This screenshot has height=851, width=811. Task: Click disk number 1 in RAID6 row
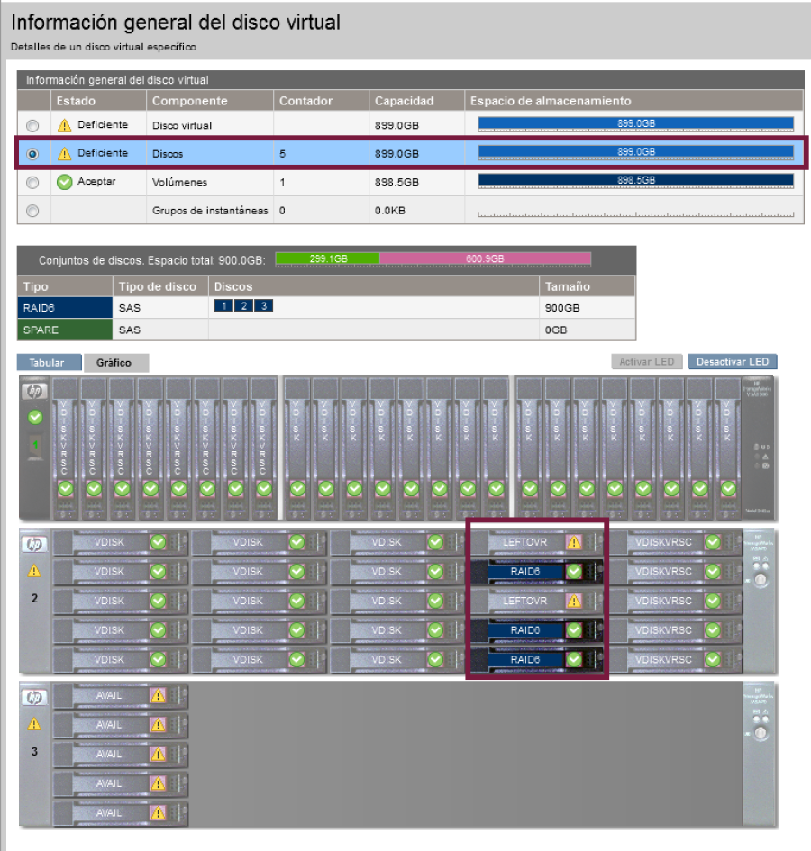[x=223, y=306]
